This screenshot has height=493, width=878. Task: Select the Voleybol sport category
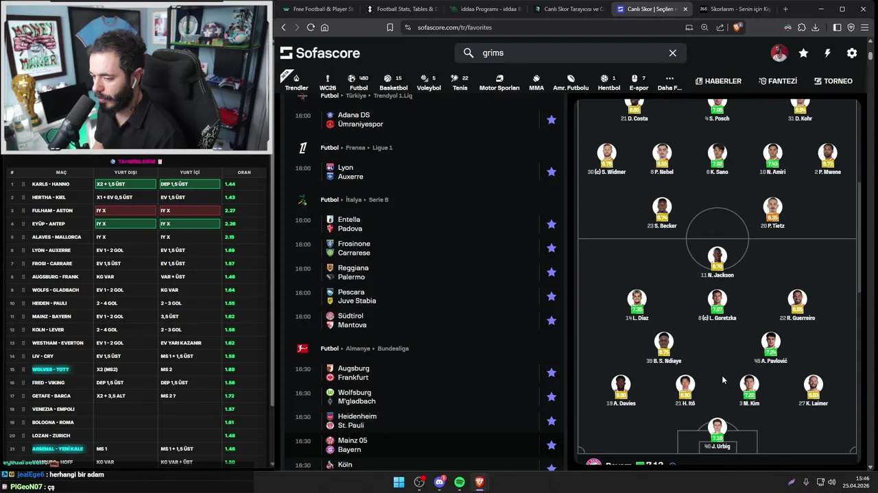pyautogui.click(x=429, y=82)
